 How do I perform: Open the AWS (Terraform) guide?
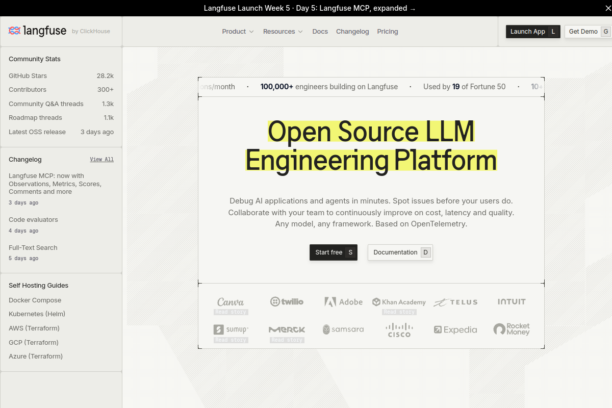pyautogui.click(x=34, y=328)
